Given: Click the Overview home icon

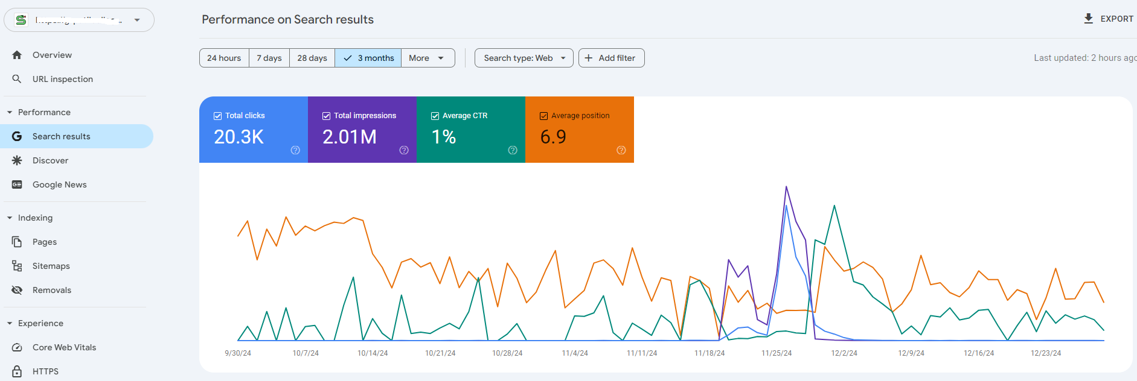Looking at the screenshot, I should tap(17, 55).
